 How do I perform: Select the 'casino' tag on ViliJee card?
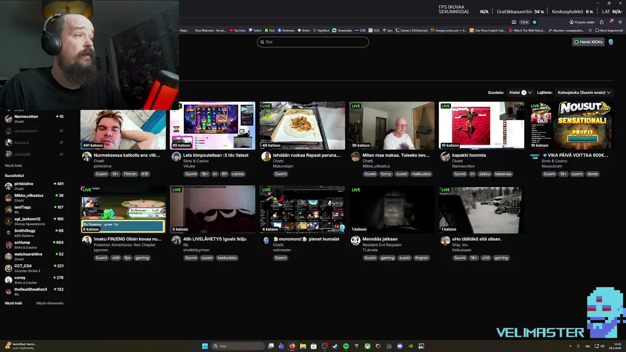pos(238,174)
